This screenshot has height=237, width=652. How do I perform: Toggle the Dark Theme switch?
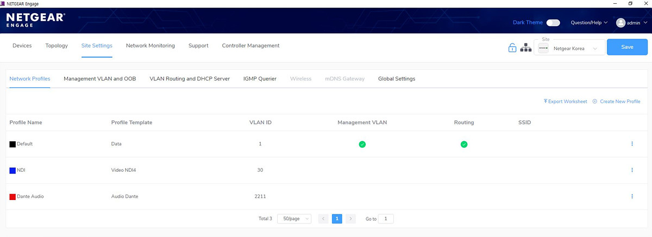pos(553,23)
